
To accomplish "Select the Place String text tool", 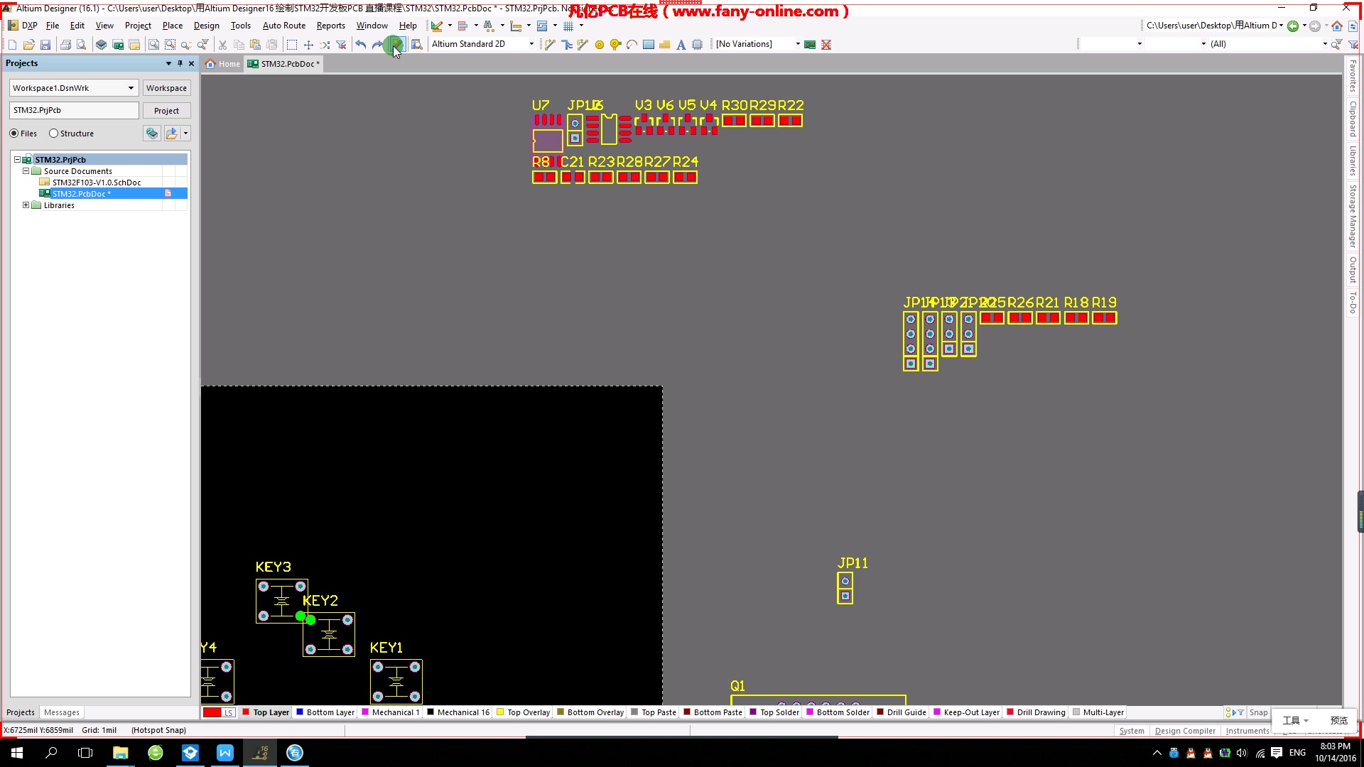I will click(681, 45).
